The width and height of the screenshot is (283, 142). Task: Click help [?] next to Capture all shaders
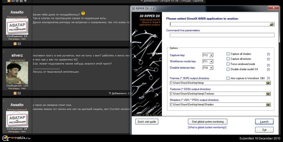268,54
